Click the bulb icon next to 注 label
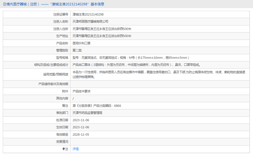The image size is (253, 154). (63, 149)
